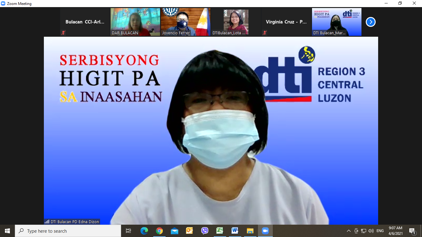Close the Zoom Meeting window

414,3
